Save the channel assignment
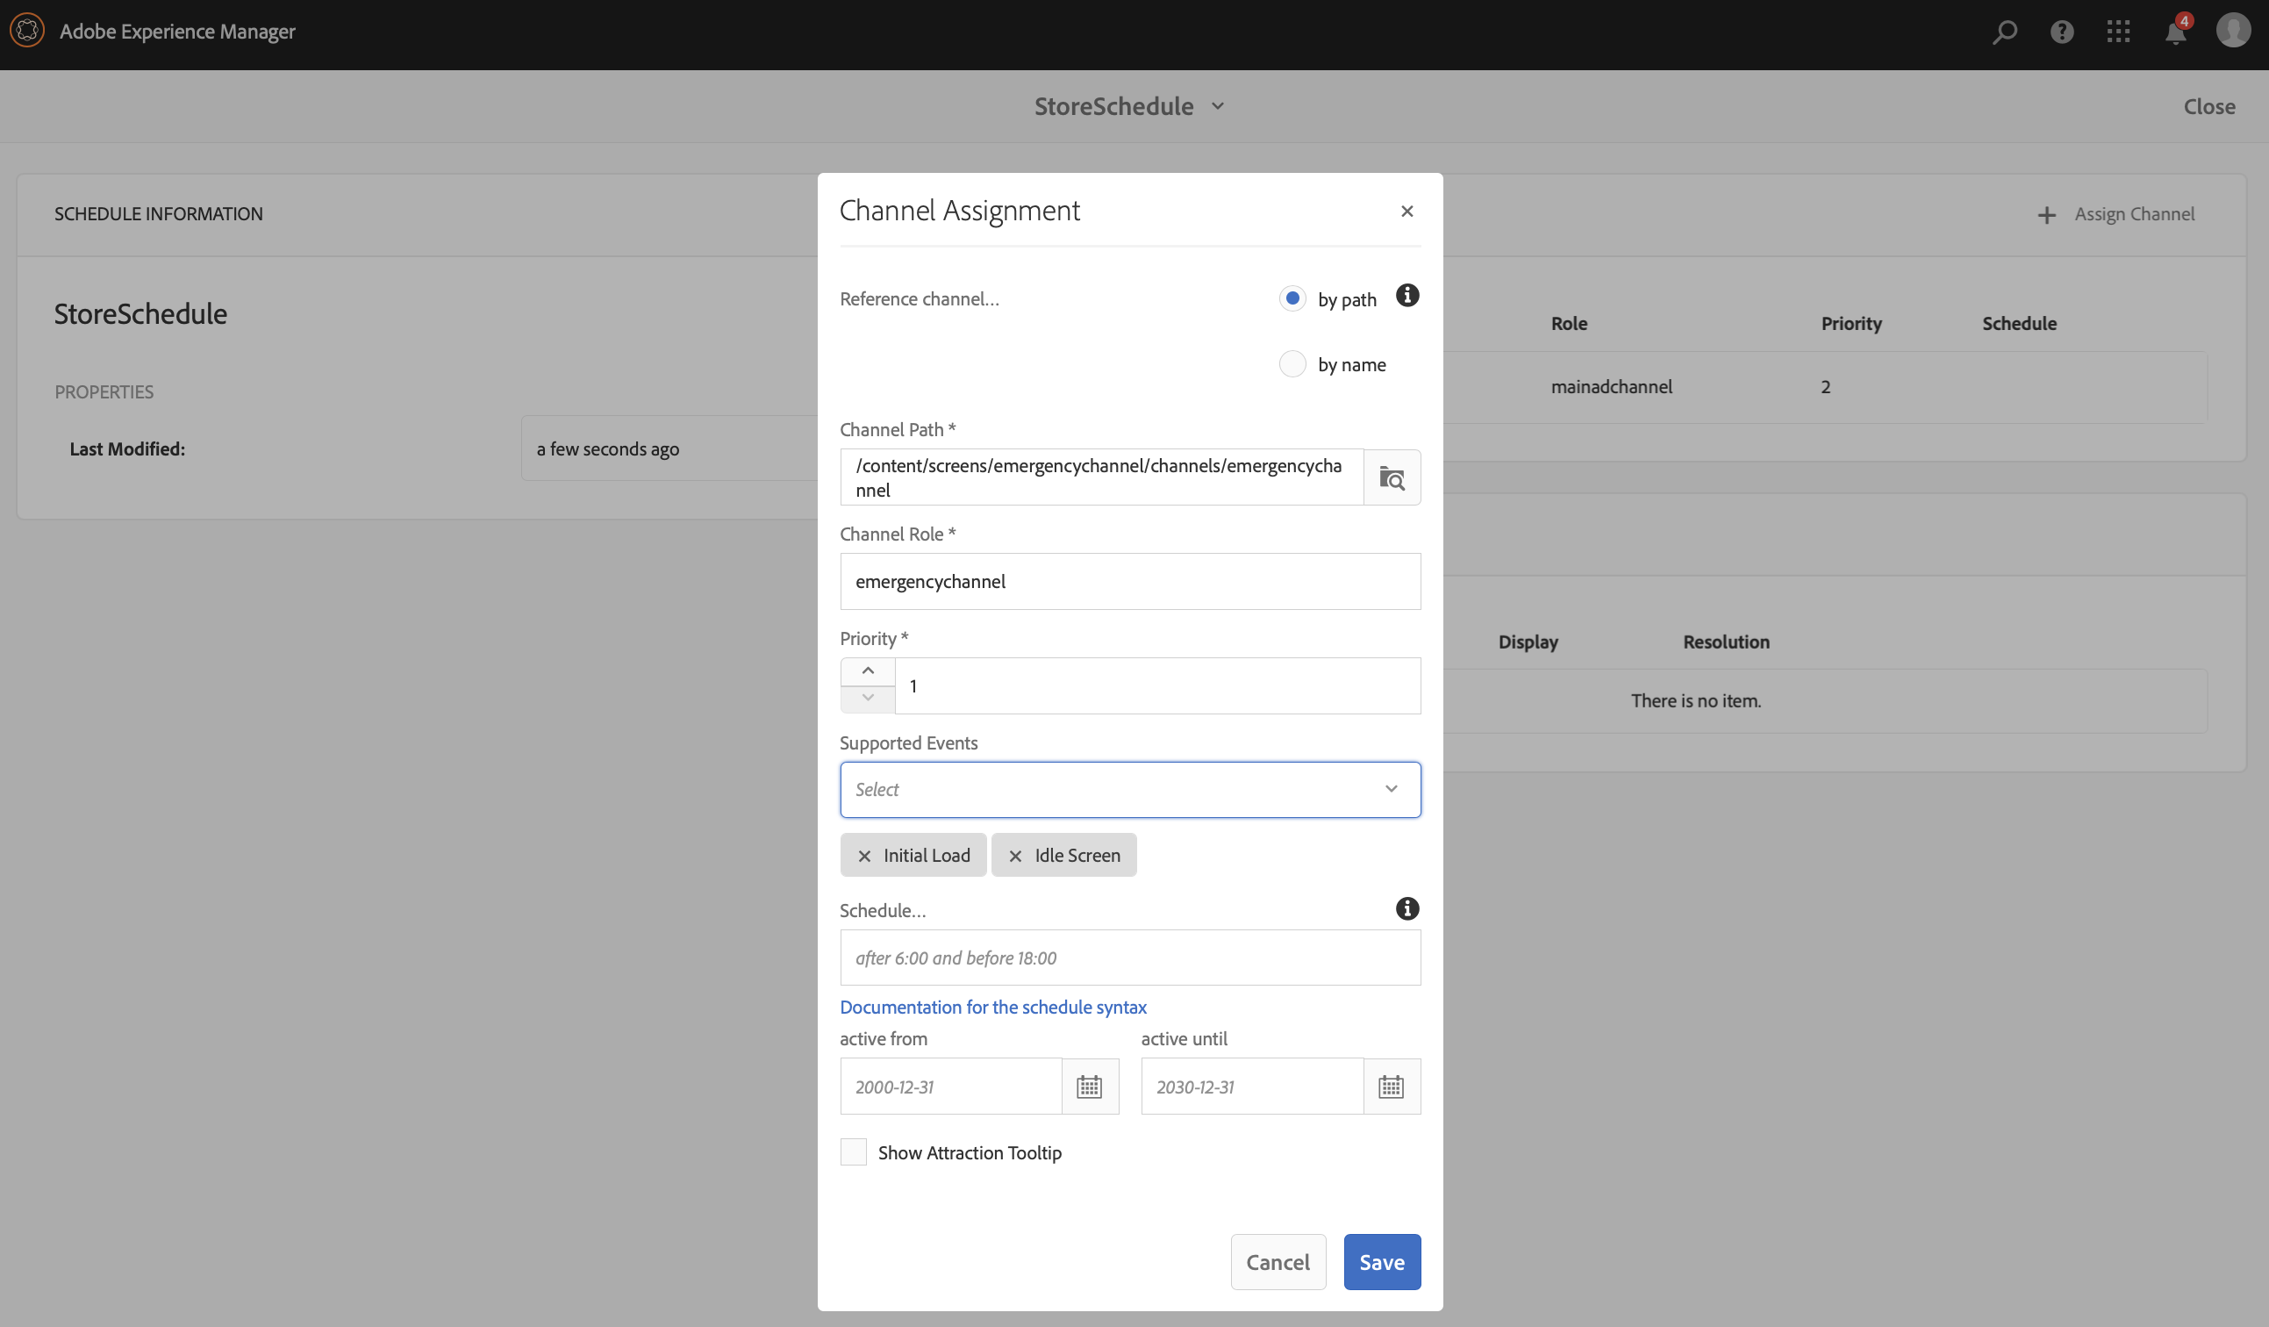The height and width of the screenshot is (1327, 2269). point(1381,1261)
